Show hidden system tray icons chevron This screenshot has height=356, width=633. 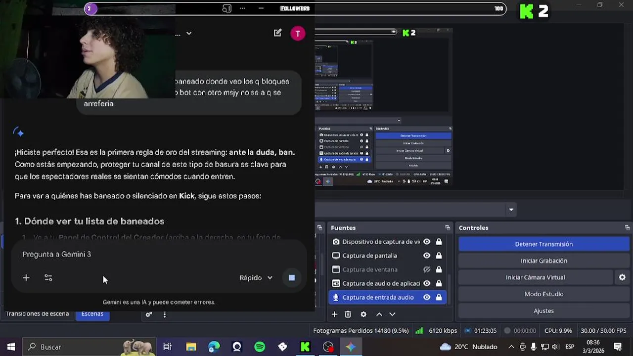[511, 347]
